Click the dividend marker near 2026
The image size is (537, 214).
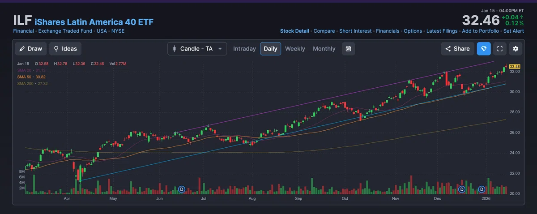pyautogui.click(x=482, y=189)
